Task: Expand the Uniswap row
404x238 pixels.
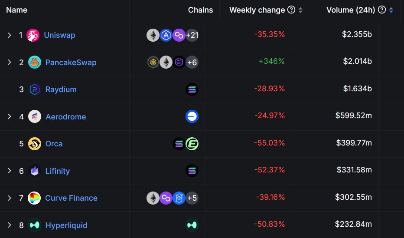Action: (10, 35)
